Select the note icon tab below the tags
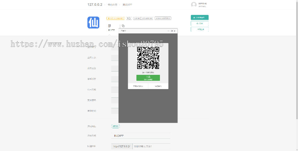This screenshot has width=298, height=151. tap(110, 26)
